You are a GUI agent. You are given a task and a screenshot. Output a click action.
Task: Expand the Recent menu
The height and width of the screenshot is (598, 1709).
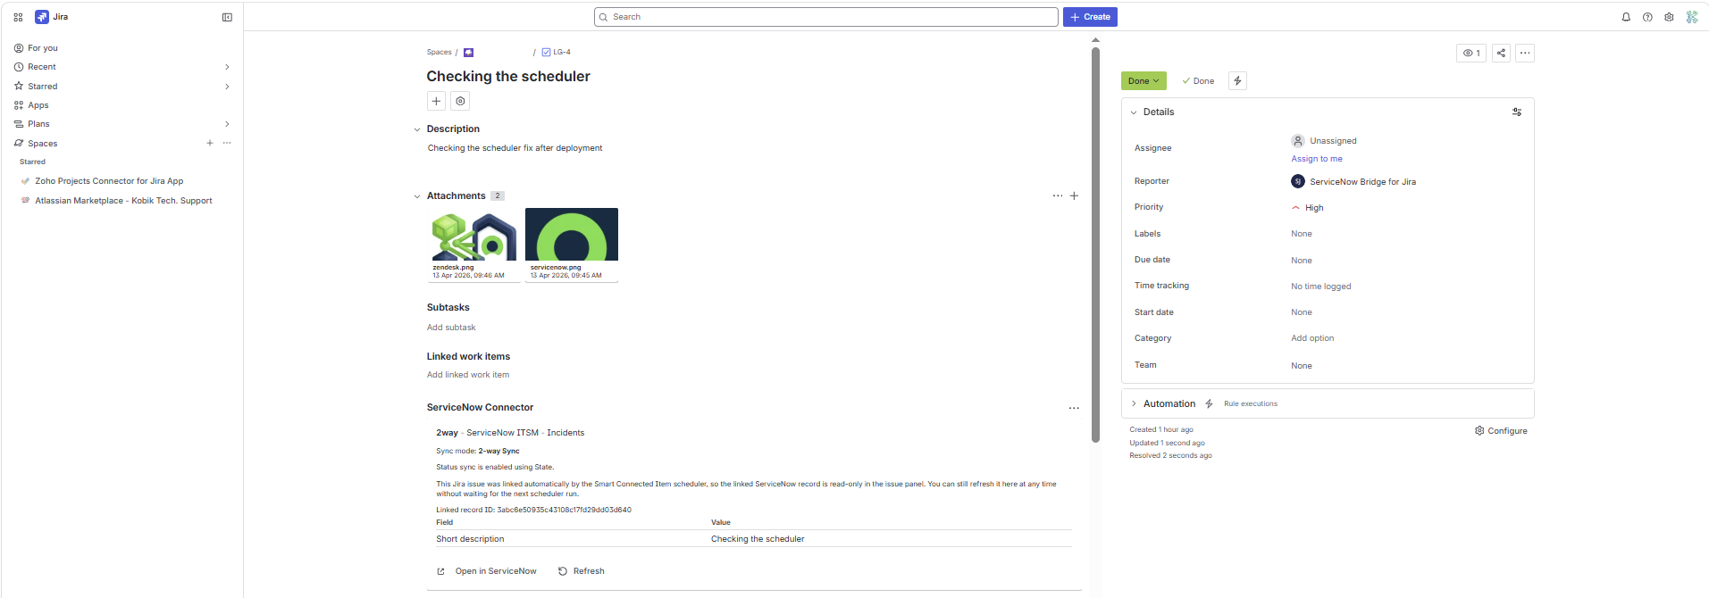pyautogui.click(x=227, y=67)
